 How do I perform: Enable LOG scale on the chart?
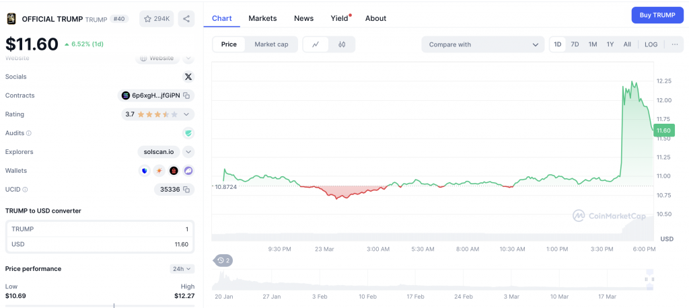point(651,44)
